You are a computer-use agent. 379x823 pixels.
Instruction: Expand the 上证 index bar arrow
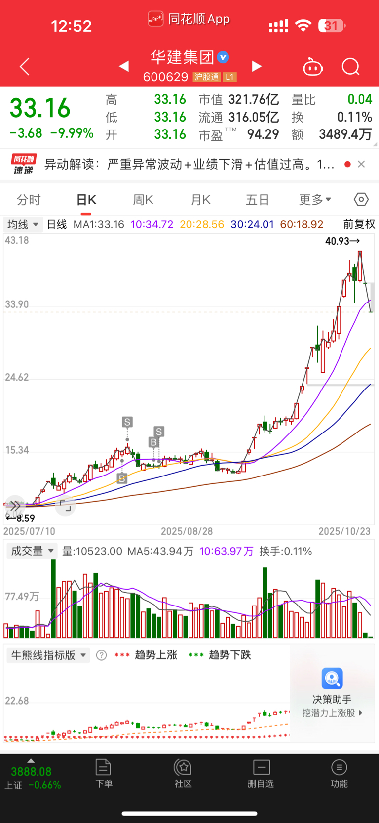[x=31, y=761]
